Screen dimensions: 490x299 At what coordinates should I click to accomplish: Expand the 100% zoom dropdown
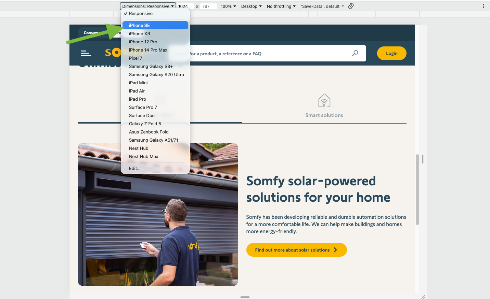coord(228,6)
